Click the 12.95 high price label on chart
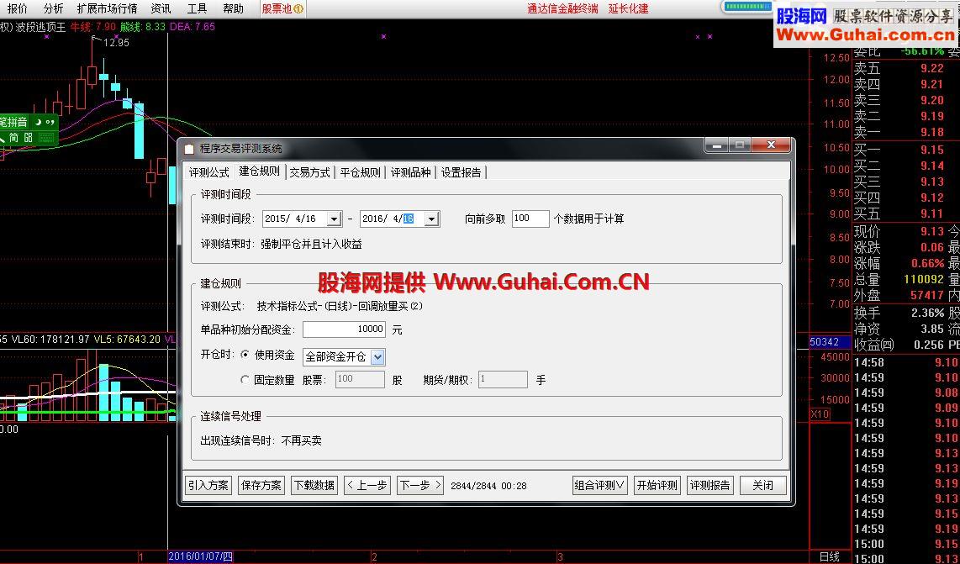Image resolution: width=960 pixels, height=564 pixels. 116,43
